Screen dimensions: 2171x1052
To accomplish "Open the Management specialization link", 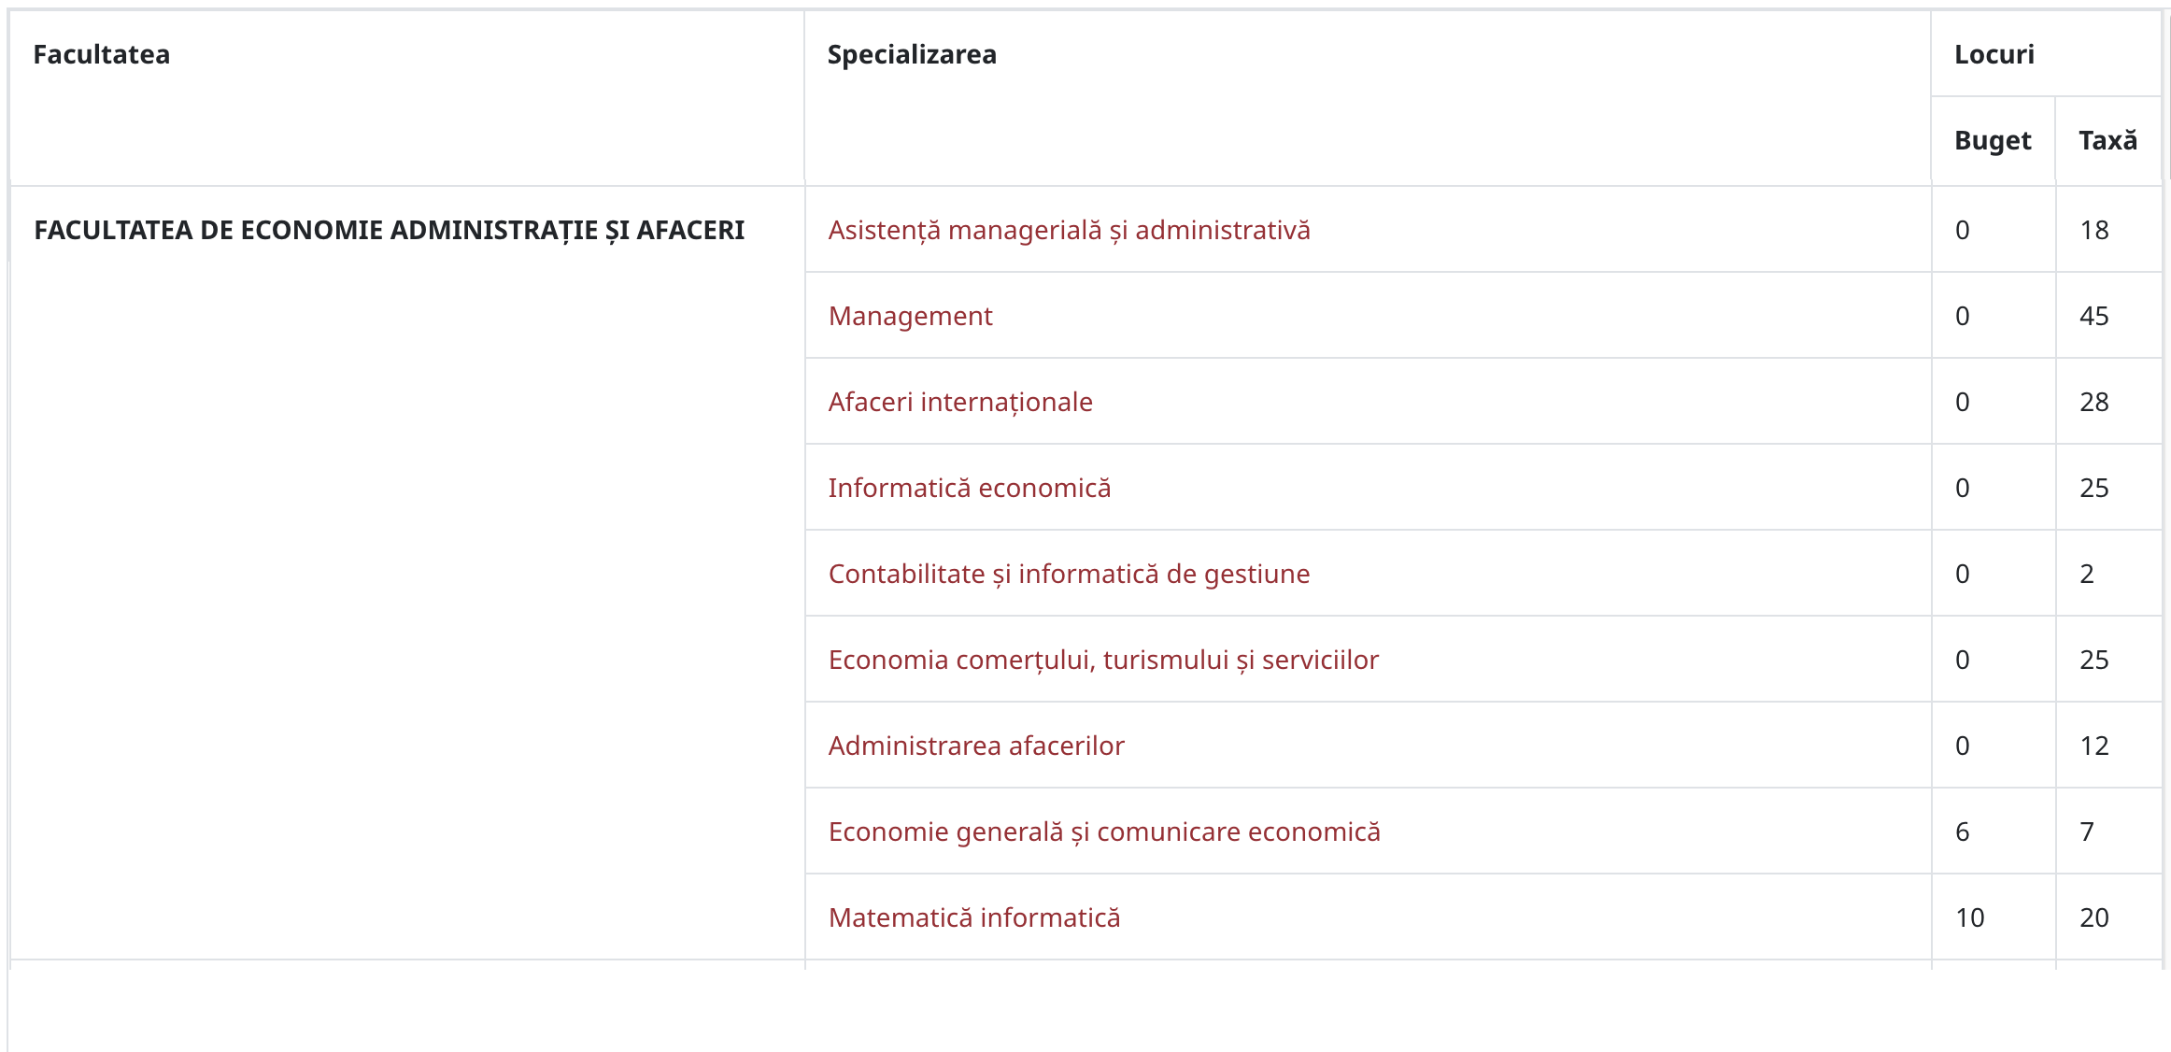I will [910, 316].
